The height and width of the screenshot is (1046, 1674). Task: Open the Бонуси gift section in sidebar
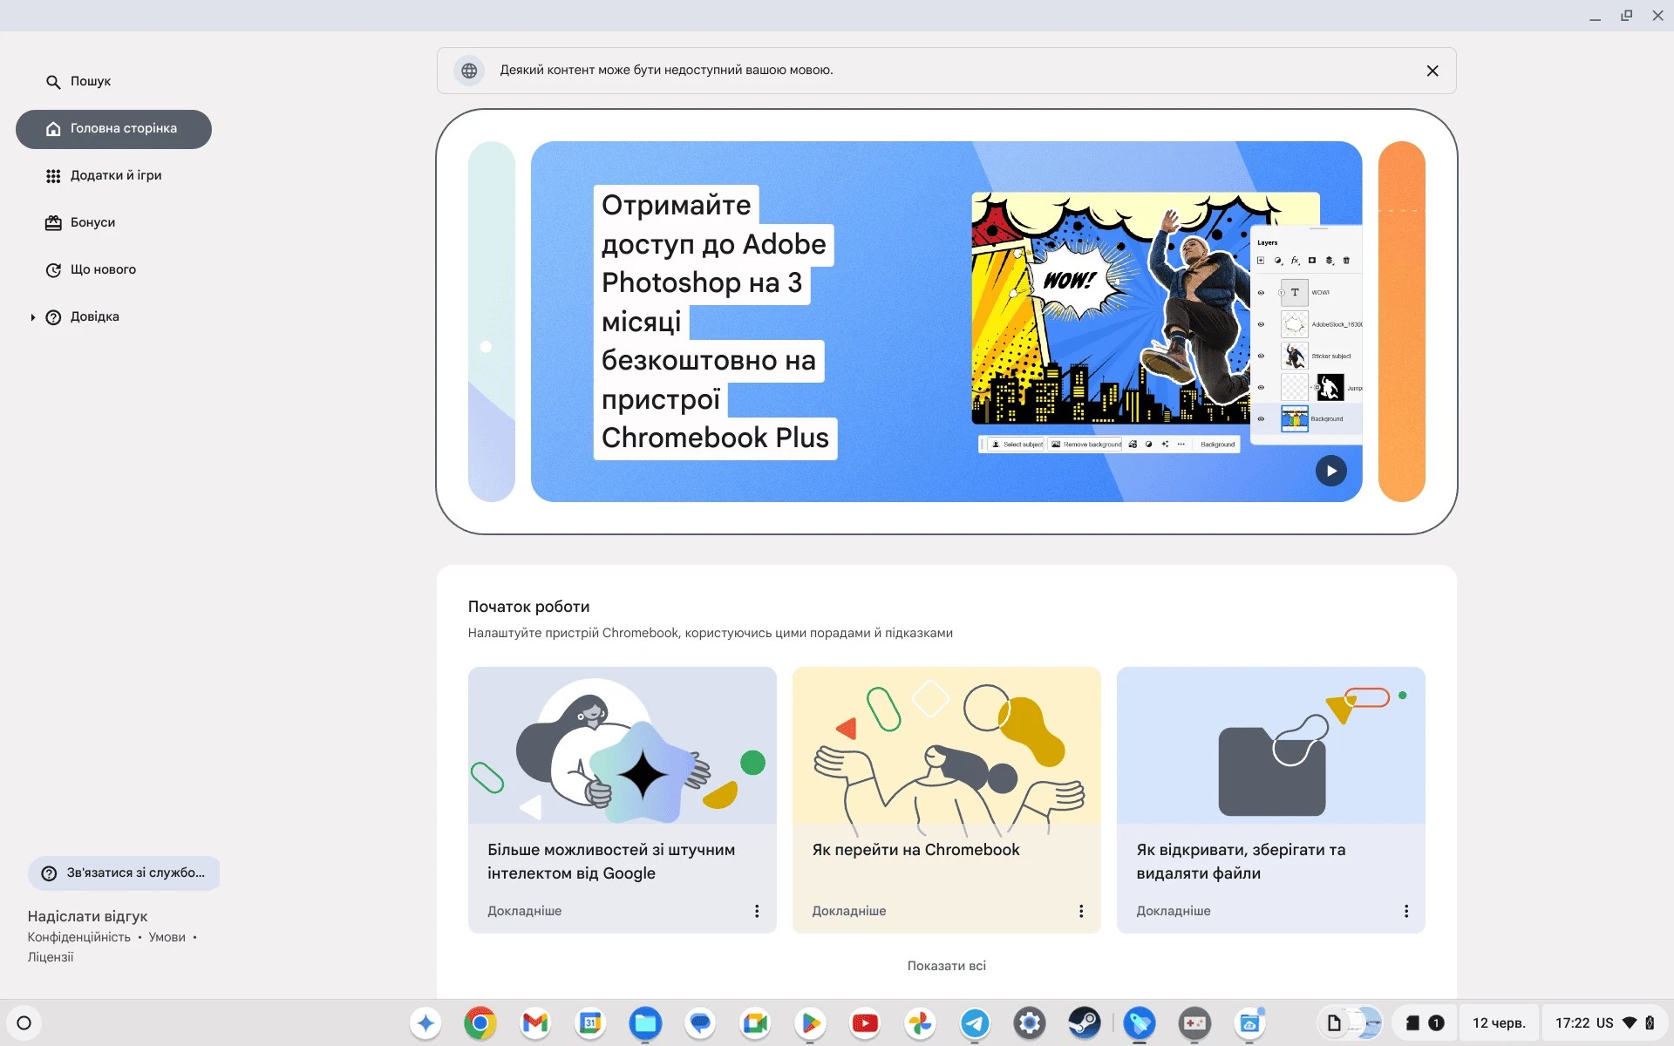pos(92,222)
